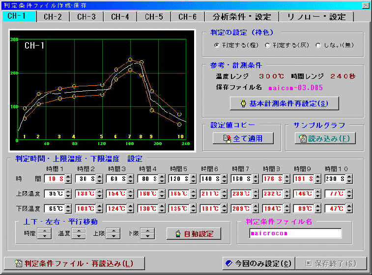372x275 pixels.
Task: Adjust 上限温度 spinner for 時間8
Action: point(286,194)
